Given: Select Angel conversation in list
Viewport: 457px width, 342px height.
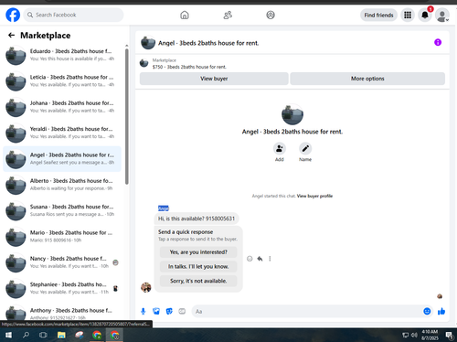Looking at the screenshot, I should pos(62,159).
